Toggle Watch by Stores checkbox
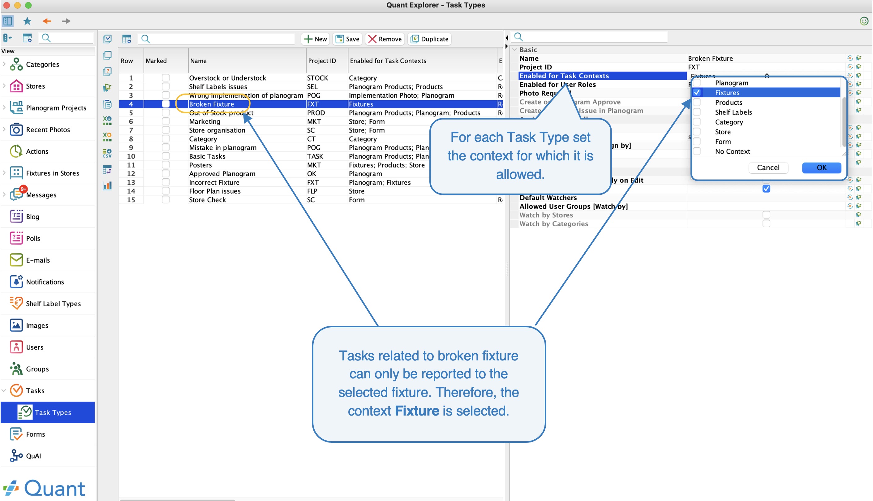Screen dimensions: 873x501 (766, 215)
